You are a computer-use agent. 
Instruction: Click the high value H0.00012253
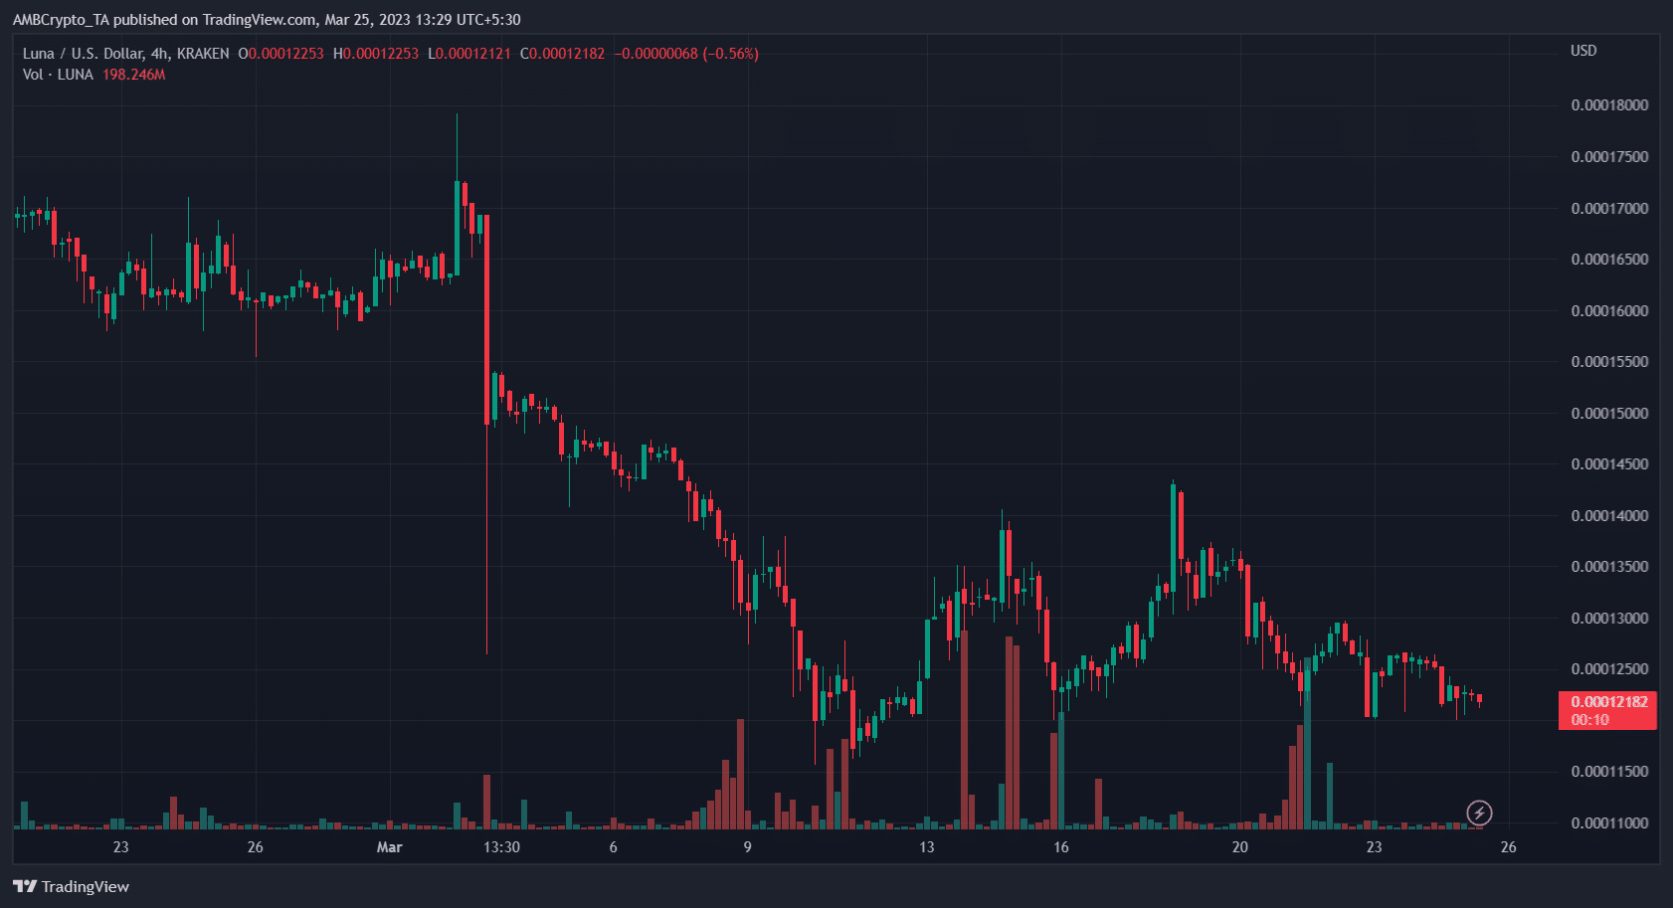click(x=376, y=54)
